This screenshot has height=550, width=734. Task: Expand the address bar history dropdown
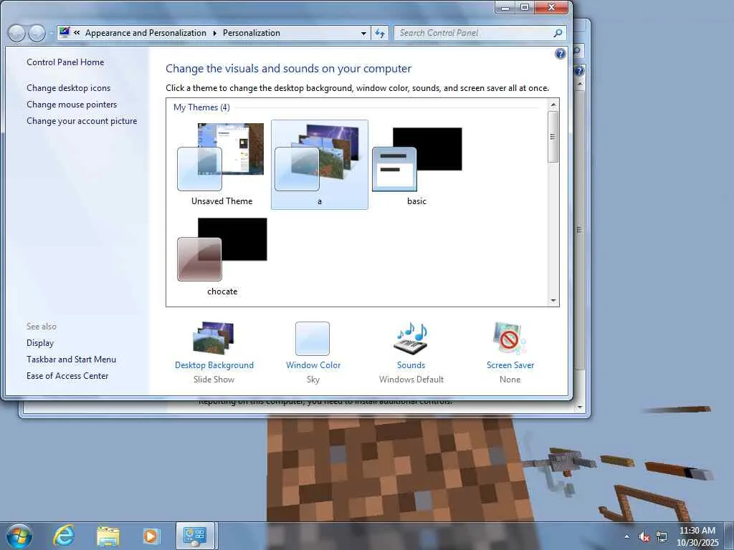click(x=363, y=33)
